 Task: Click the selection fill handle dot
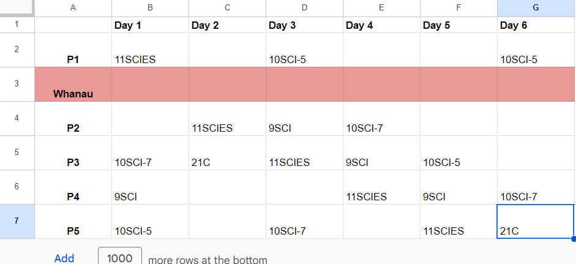[x=573, y=238]
